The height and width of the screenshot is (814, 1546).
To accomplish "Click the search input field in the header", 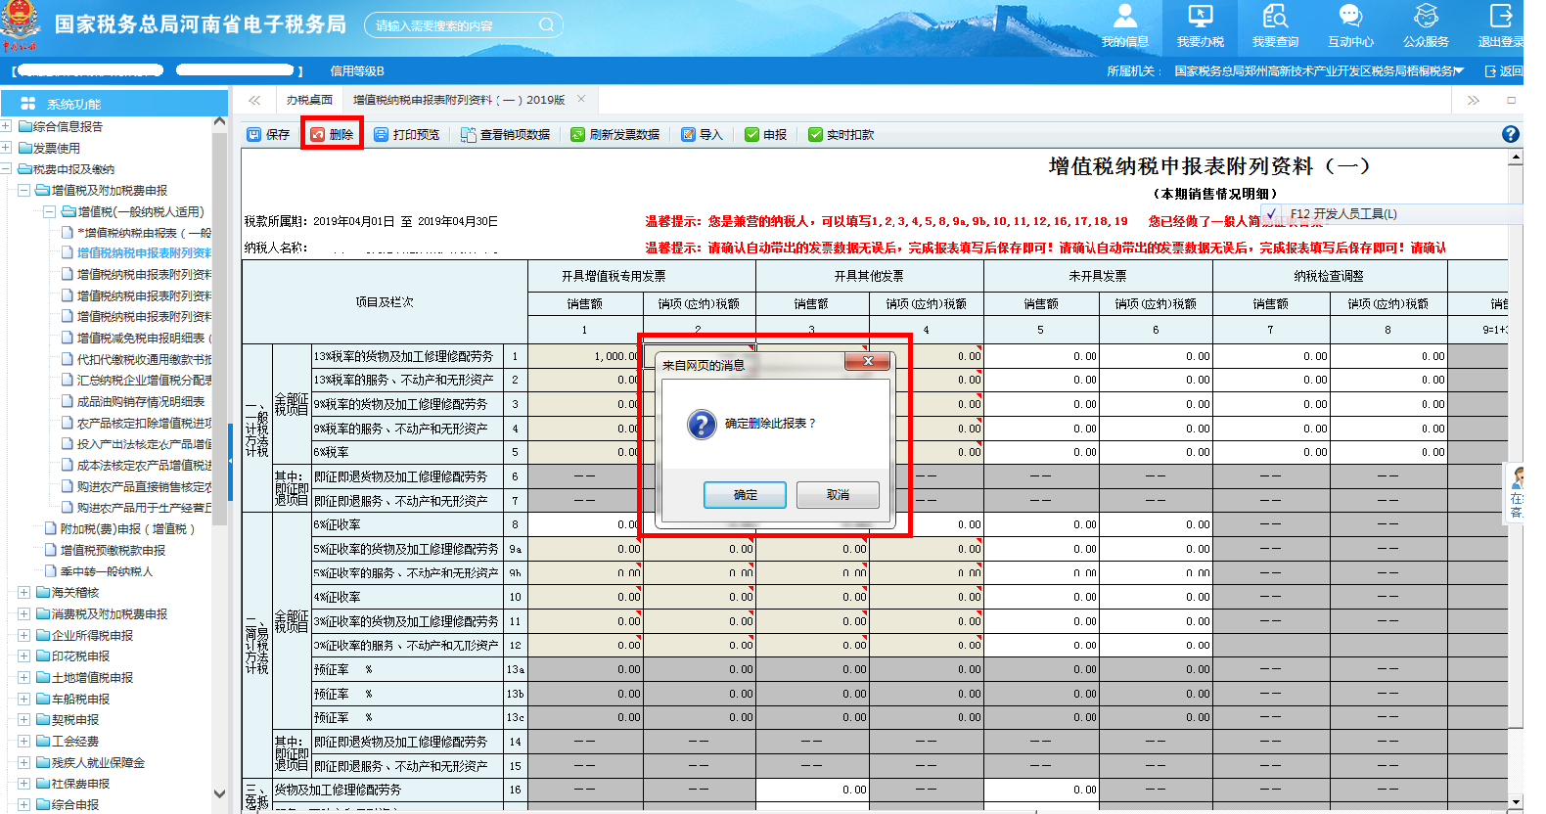I will [454, 25].
